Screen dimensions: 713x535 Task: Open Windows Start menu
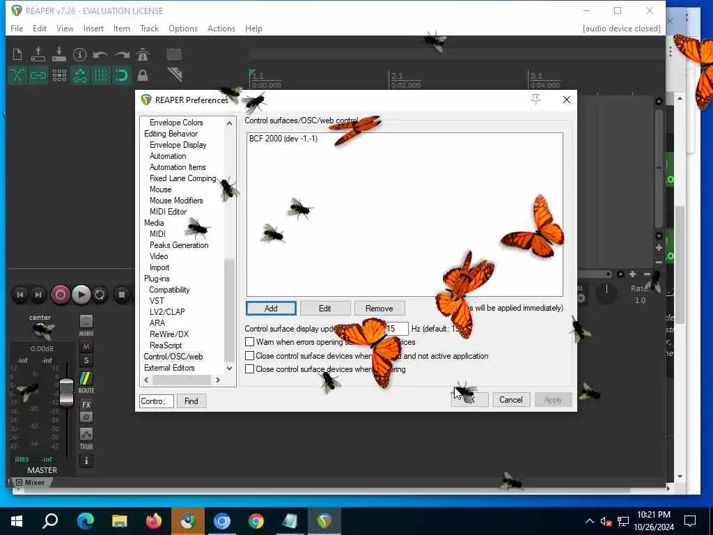(17, 521)
